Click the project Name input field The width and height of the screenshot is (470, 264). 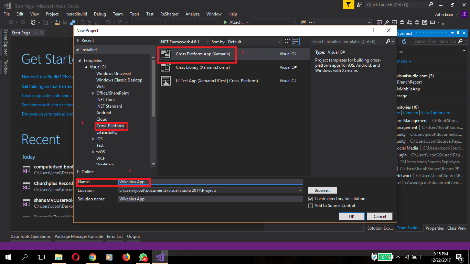tap(210, 182)
